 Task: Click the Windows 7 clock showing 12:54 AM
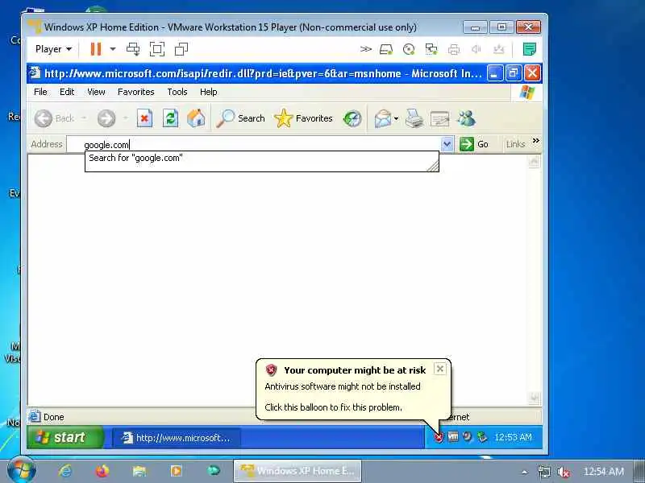[x=603, y=472]
